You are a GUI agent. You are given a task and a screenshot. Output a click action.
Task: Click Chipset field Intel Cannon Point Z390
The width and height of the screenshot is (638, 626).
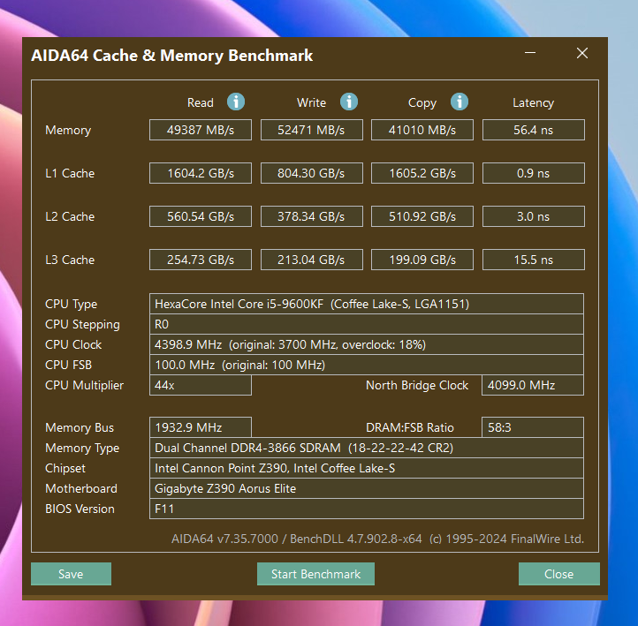367,468
